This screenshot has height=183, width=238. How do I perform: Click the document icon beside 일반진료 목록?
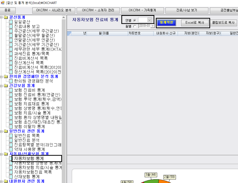pos(11,136)
